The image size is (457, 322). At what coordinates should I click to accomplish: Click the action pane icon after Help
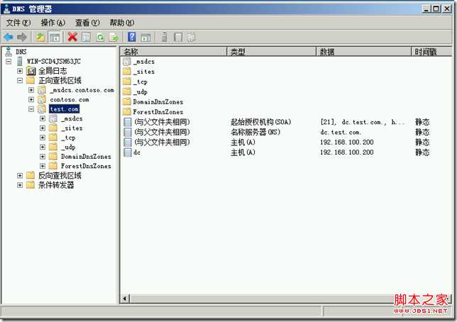click(145, 38)
